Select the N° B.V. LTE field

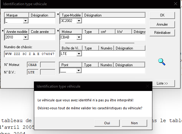click(x=33, y=72)
